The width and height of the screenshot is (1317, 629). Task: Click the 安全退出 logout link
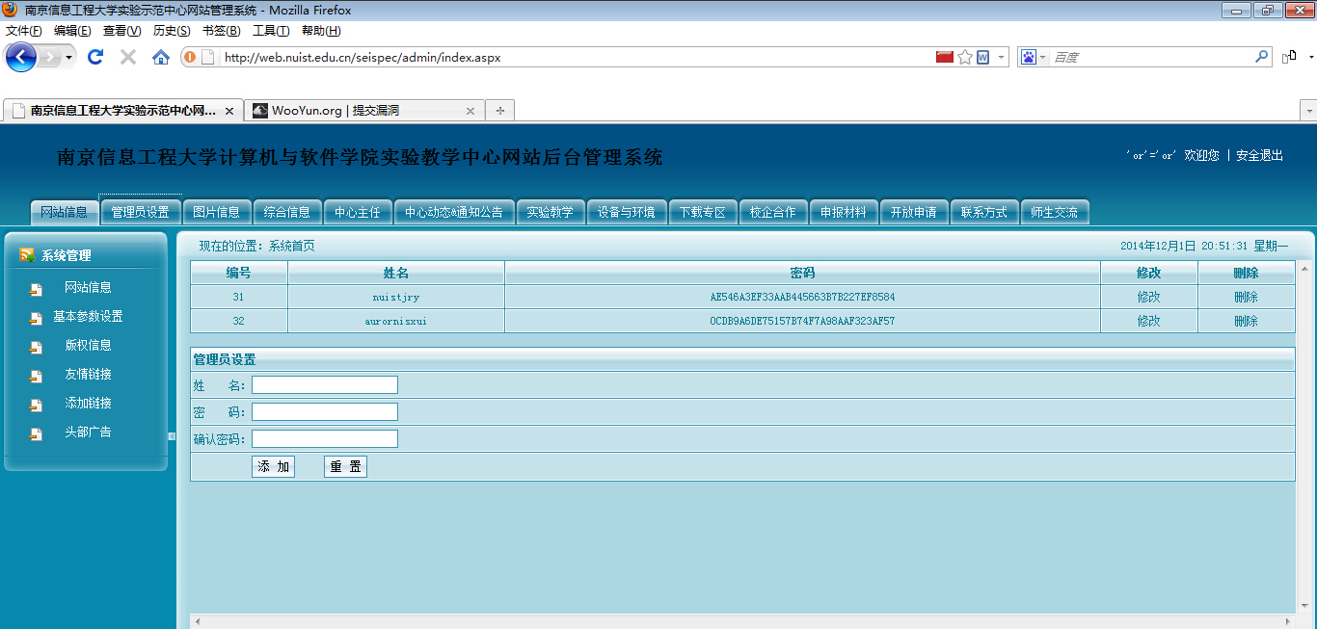[1259, 155]
